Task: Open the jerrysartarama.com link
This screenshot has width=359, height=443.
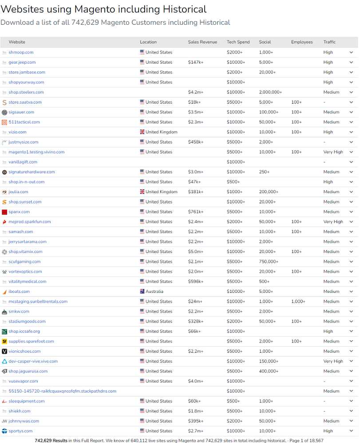Action: [28, 241]
